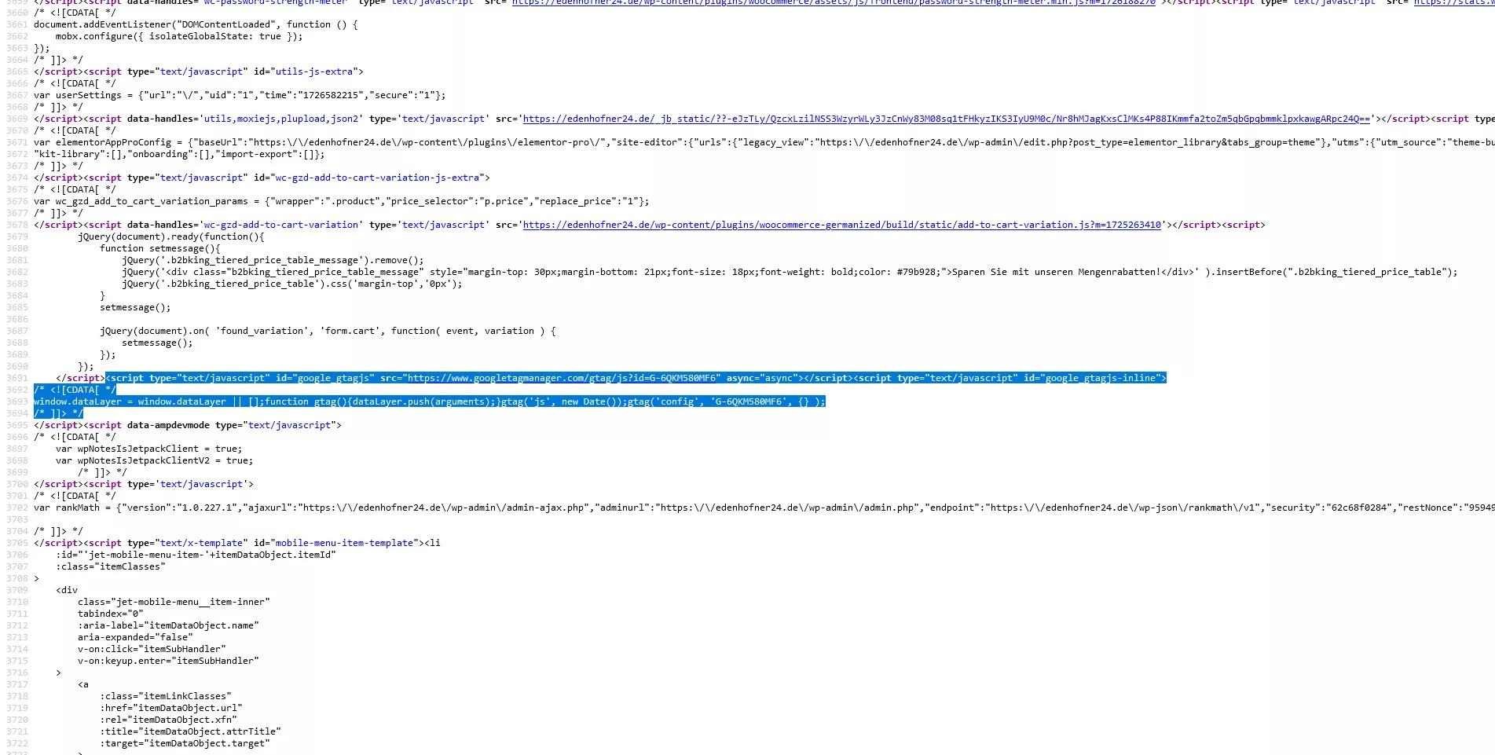Click the utils-js-extra script id text
This screenshot has width=1495, height=755.
point(314,71)
